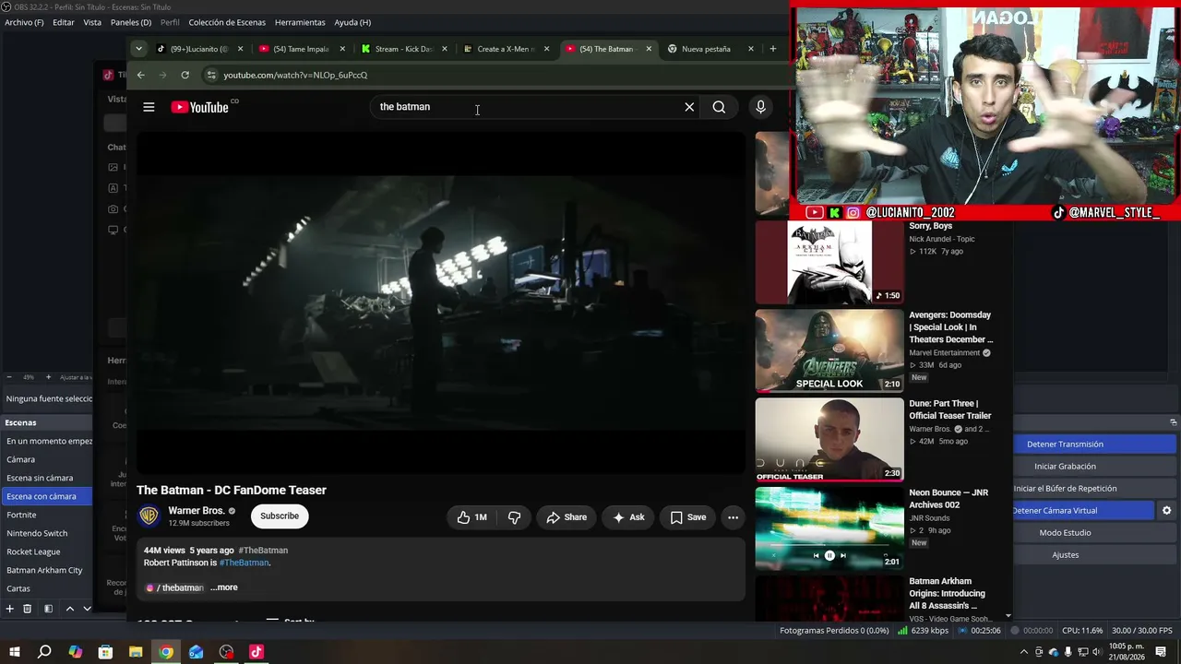Toggle Detener Cámara Virtual button

pyautogui.click(x=1083, y=511)
